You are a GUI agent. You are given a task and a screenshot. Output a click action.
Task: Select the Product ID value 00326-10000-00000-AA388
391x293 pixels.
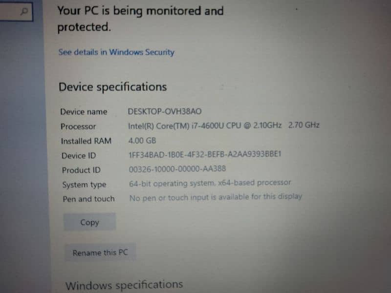point(177,169)
